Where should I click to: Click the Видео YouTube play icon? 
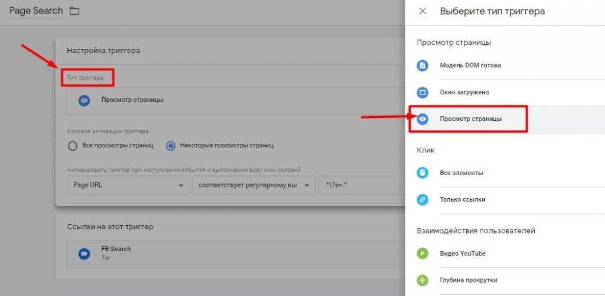click(x=422, y=254)
